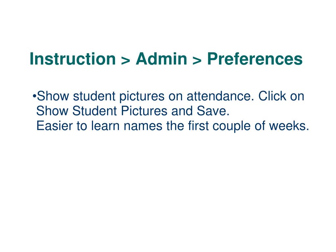Click the phrase 'Show Student Pictures' on second line
Image resolution: width=336 pixels, height=252 pixels.
[x=102, y=111]
